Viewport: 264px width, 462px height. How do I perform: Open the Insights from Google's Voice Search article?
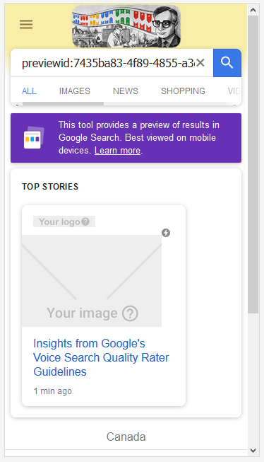pos(101,357)
